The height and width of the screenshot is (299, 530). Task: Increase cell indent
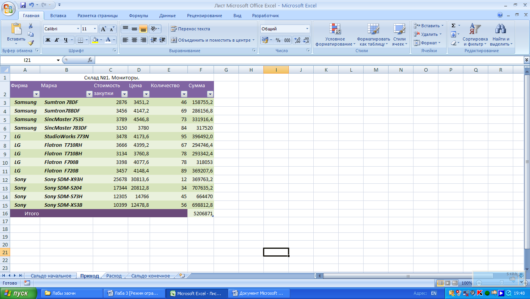click(x=163, y=40)
